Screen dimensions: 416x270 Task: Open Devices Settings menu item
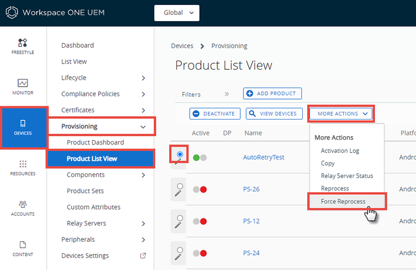coord(85,256)
